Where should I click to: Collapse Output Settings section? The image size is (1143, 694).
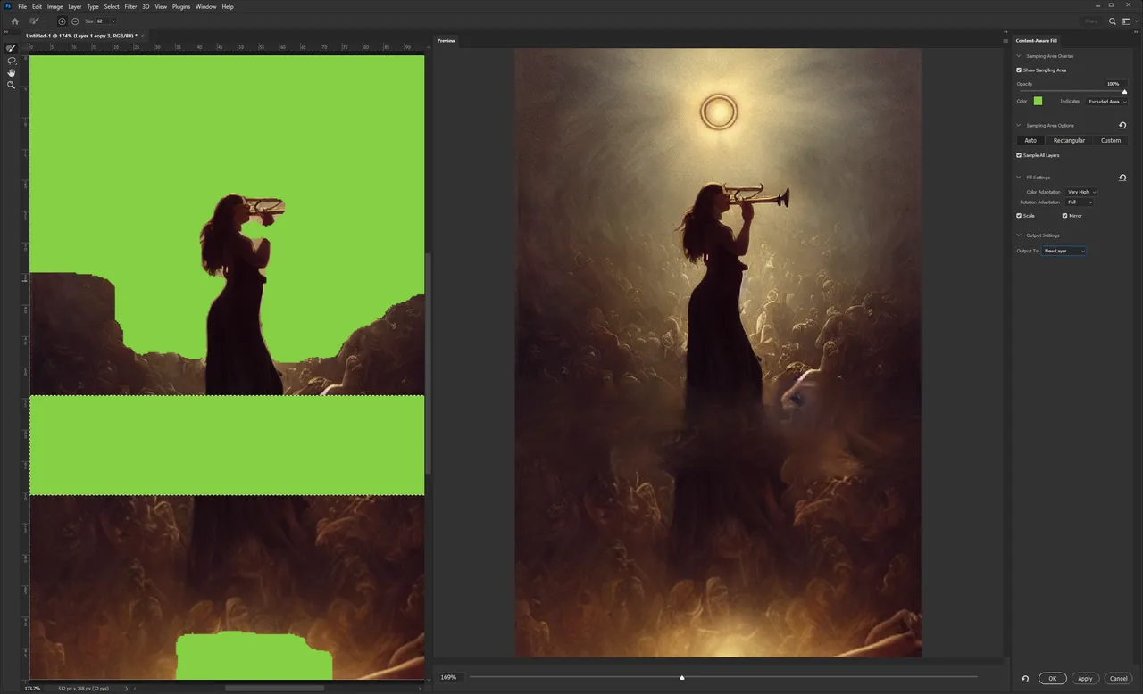(1019, 235)
